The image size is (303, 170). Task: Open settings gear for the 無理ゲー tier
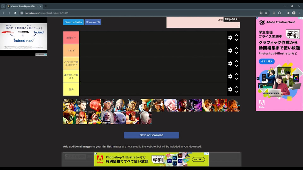[x=230, y=37]
